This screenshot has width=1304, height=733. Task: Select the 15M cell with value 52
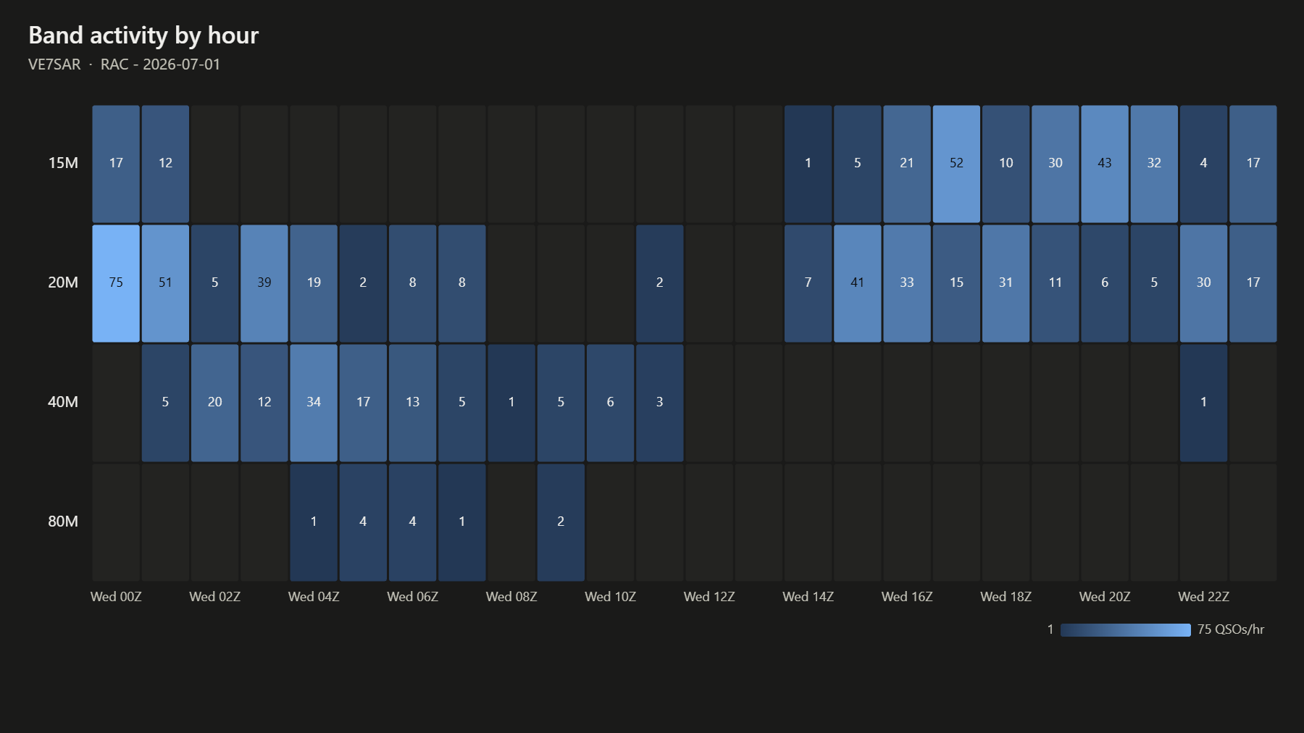[956, 164]
